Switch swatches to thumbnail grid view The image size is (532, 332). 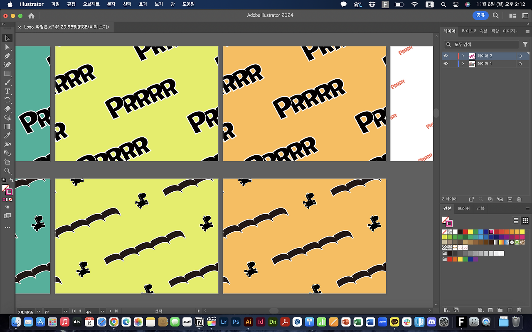pos(525,221)
